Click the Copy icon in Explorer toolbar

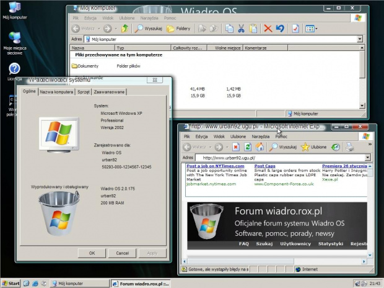229,29
